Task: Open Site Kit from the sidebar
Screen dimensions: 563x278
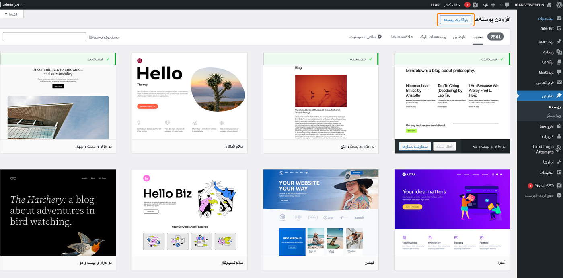Action: pos(547,28)
